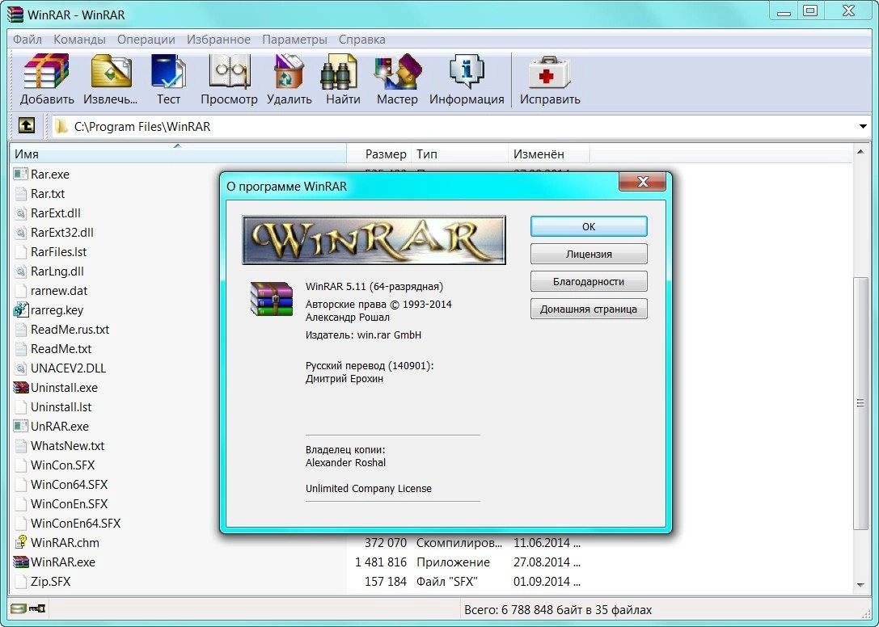Show archive Информация (Info)
879x627 pixels.
(x=467, y=79)
